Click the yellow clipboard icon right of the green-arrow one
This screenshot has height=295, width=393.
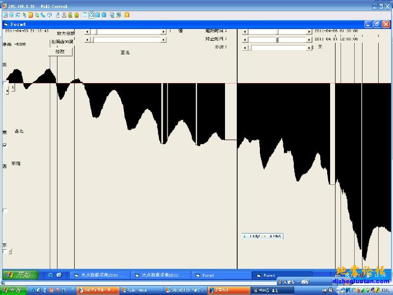click(x=77, y=15)
